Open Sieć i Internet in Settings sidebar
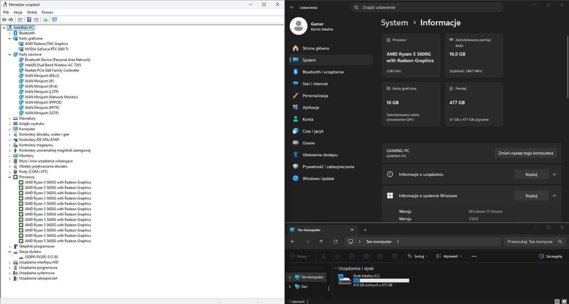The image size is (569, 304). 331,84
